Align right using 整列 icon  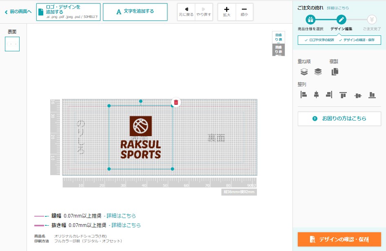329,95
